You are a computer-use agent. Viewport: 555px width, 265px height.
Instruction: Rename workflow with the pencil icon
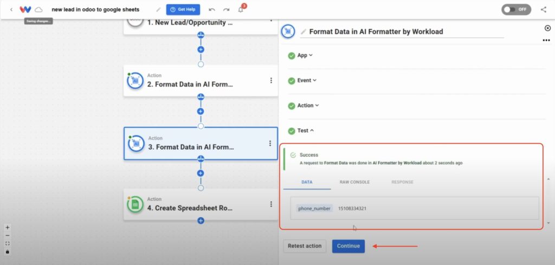click(x=158, y=10)
